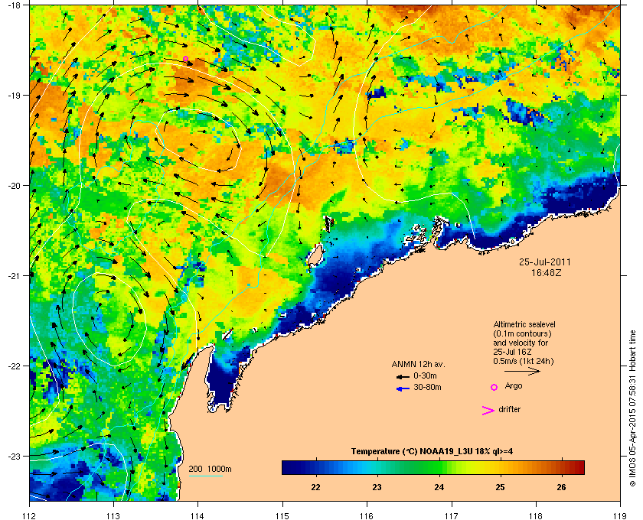The width and height of the screenshot is (643, 520).
Task: Click the Temperature NOAA19_L3U colorbar title
Action: point(432,452)
